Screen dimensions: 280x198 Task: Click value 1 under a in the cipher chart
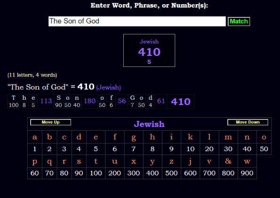pyautogui.click(x=35, y=149)
